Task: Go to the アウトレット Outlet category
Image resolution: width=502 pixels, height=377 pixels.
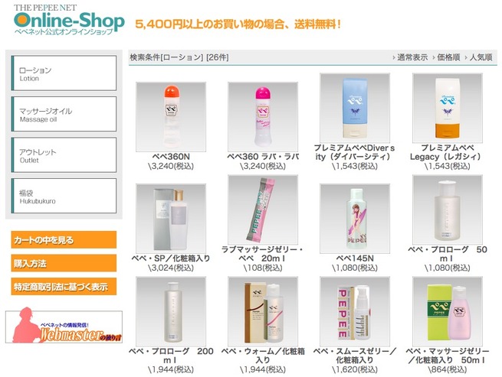Action: pyautogui.click(x=64, y=155)
